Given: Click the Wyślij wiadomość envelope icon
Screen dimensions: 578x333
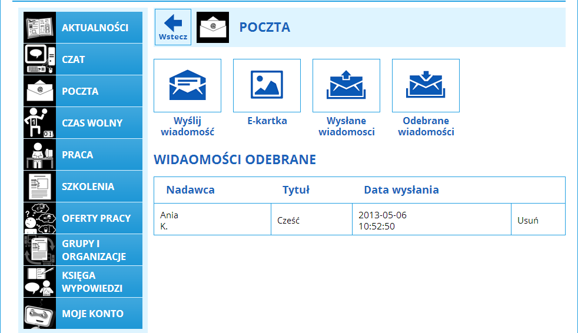Looking at the screenshot, I should click(188, 85).
